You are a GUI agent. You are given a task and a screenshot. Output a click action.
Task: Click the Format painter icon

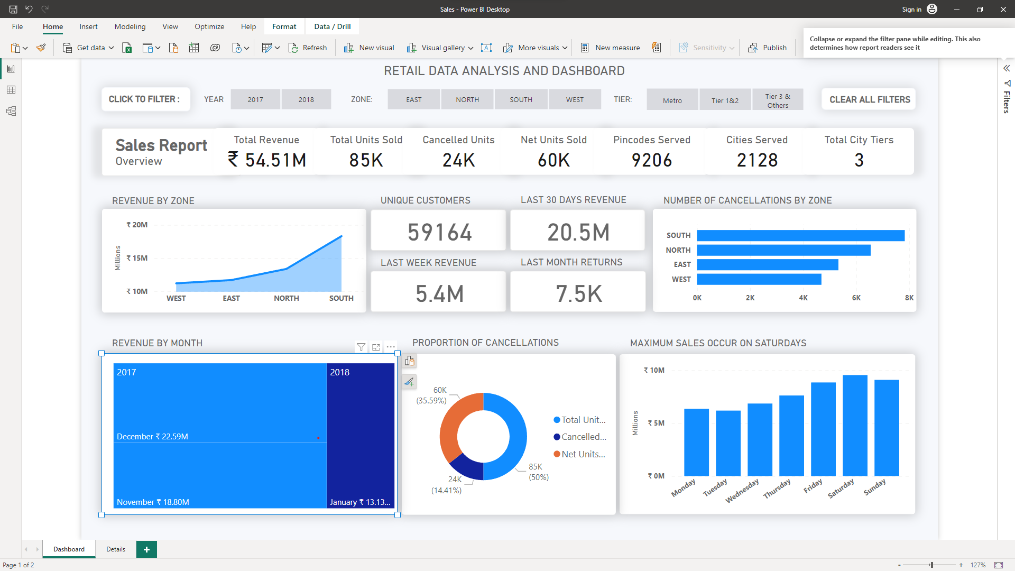coord(41,48)
